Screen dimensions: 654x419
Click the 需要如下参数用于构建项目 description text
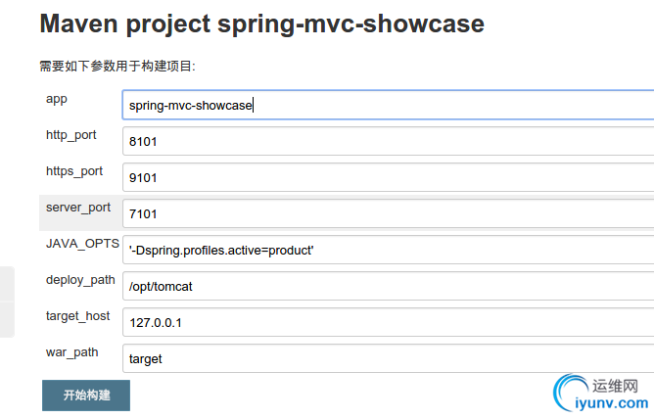[x=117, y=67]
